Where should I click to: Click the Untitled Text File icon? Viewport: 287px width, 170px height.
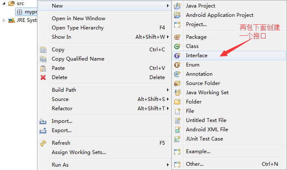pos(178,120)
